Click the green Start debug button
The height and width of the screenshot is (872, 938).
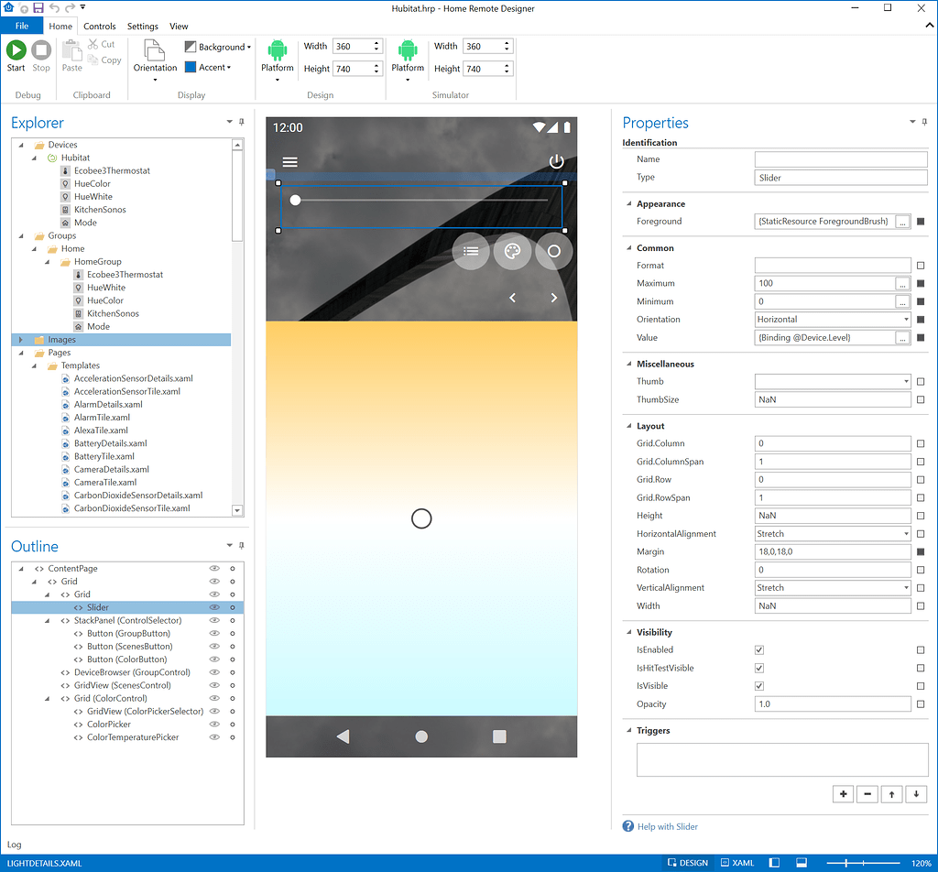[16, 51]
